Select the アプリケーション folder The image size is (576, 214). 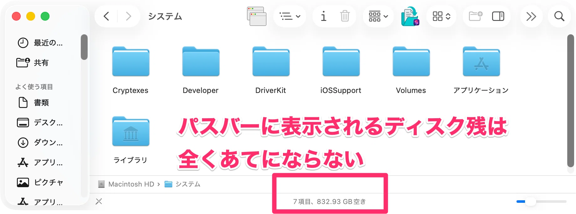(481, 61)
